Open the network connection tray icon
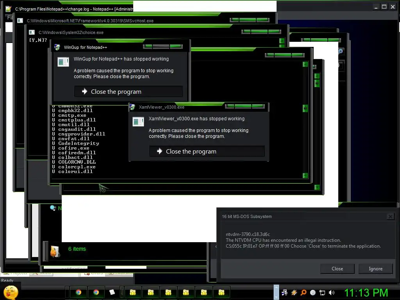The height and width of the screenshot is (300, 400). (x=322, y=293)
